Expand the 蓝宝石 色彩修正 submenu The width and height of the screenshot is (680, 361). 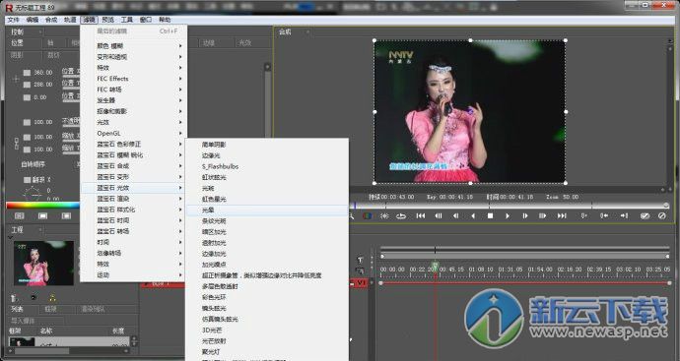tap(134, 144)
